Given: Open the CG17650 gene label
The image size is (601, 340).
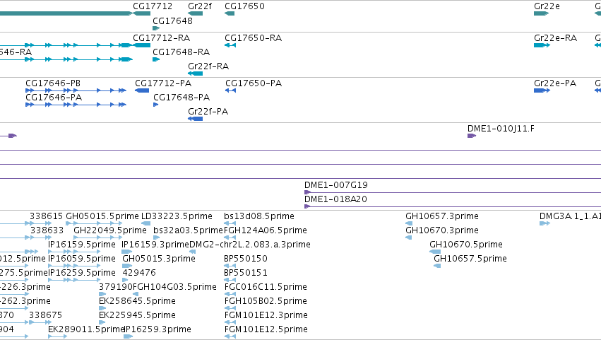Looking at the screenshot, I should tap(244, 6).
